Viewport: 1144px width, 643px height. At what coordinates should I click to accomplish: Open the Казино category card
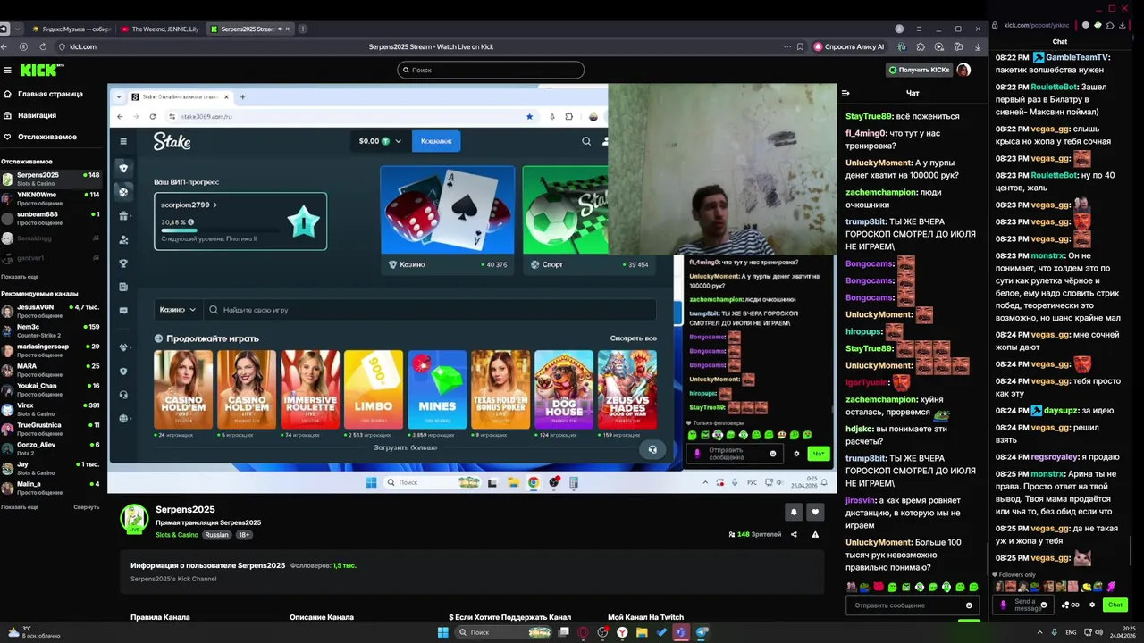point(448,219)
